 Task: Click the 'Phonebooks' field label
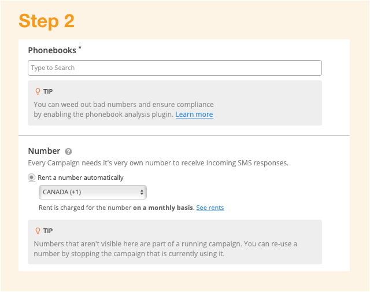tap(52, 50)
